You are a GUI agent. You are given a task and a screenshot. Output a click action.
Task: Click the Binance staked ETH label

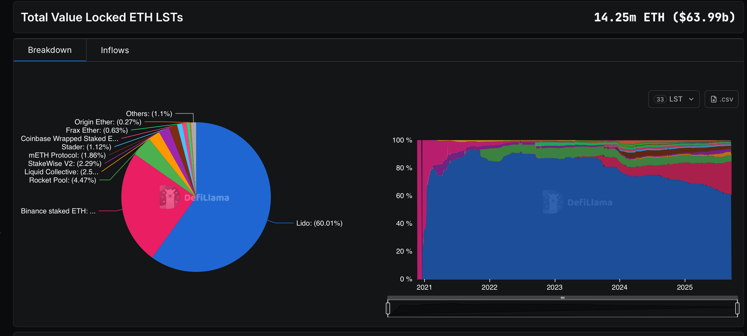point(58,211)
